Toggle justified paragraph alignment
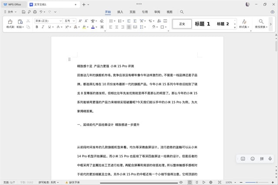Screen dimensions: 278x185 click(x=129, y=27)
